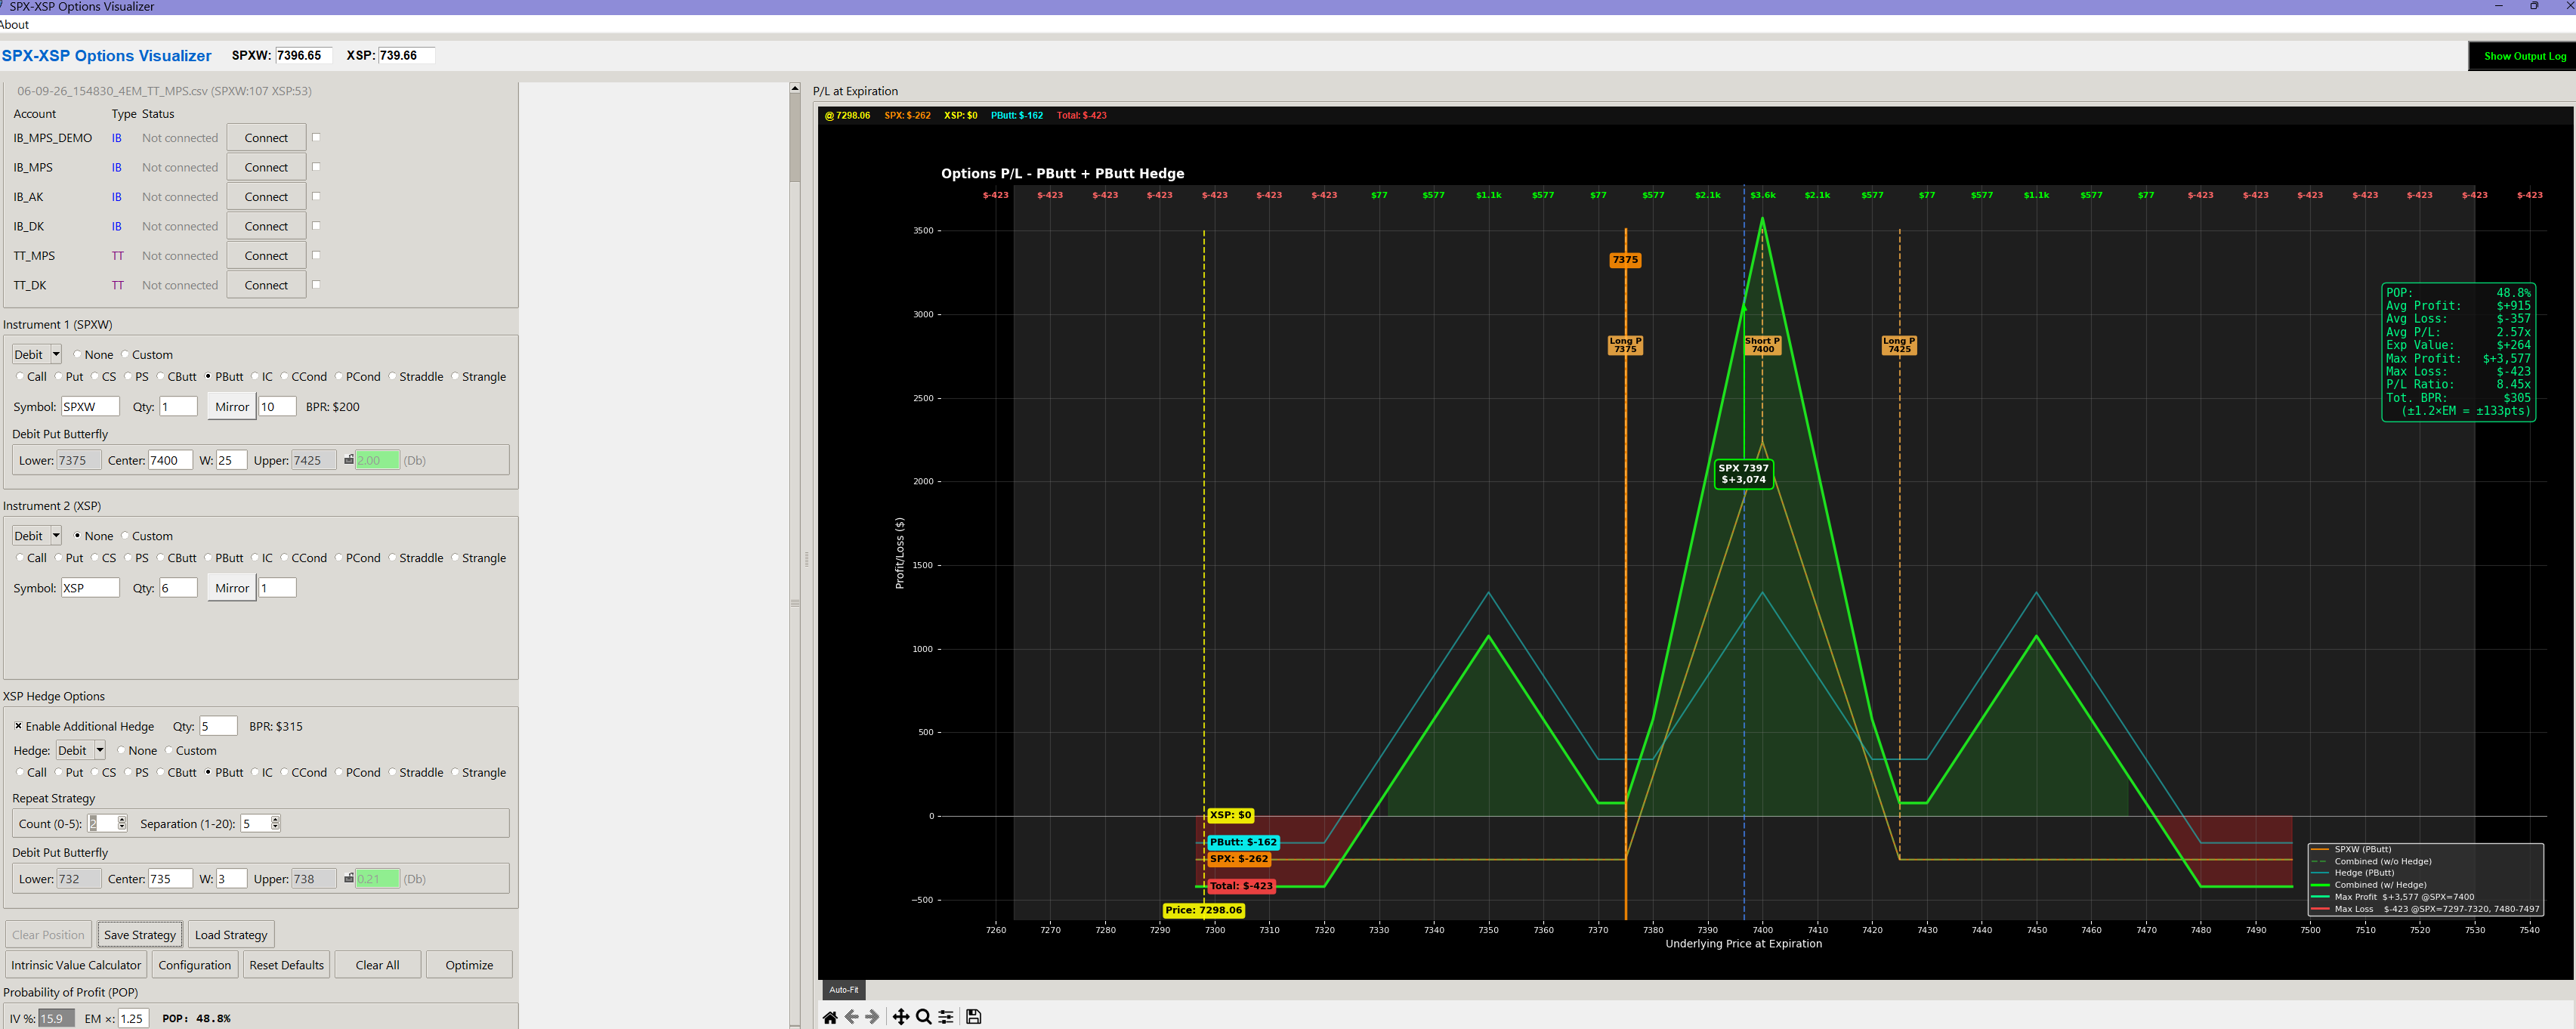2576x1029 pixels.
Task: Open subplot configuration sliders tool
Action: (x=946, y=1017)
